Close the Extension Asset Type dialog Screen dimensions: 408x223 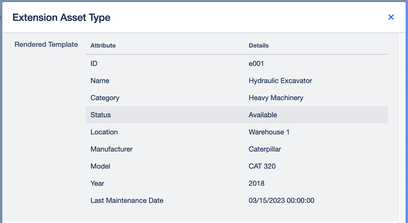391,17
